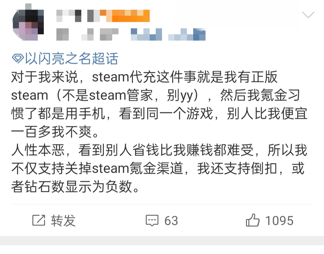Open the blurred blue device source link
This screenshot has width=324, height=254.
(168, 34)
